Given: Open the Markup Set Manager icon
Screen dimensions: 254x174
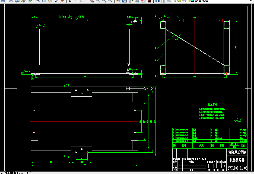Looking at the screenshot, I should 143,1.
